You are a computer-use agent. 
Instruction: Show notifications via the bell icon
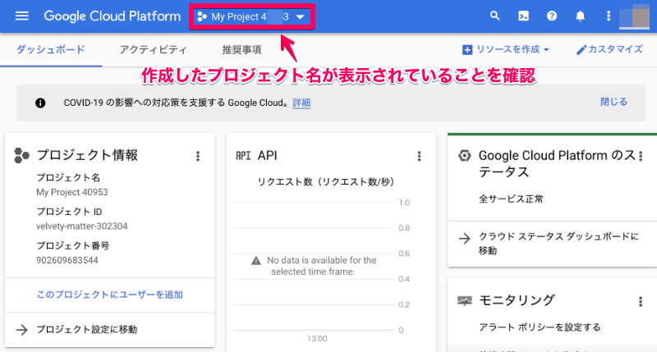[x=580, y=16]
